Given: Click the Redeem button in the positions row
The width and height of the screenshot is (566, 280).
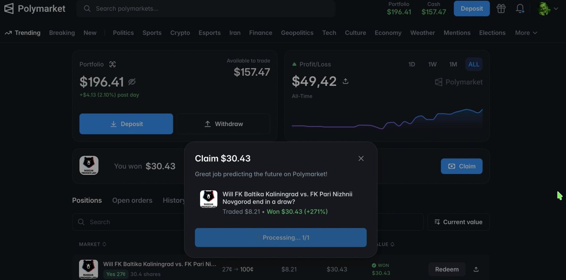Looking at the screenshot, I should [x=447, y=269].
